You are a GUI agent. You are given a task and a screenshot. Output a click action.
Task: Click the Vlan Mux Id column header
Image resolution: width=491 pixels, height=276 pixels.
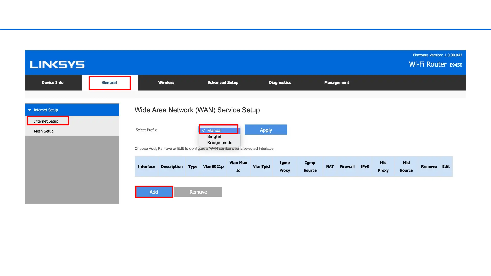click(238, 166)
